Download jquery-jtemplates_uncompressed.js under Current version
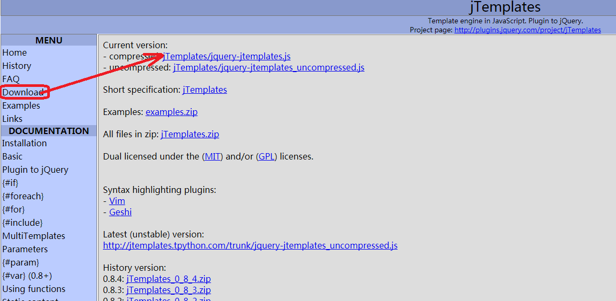The width and height of the screenshot is (616, 301). click(268, 67)
